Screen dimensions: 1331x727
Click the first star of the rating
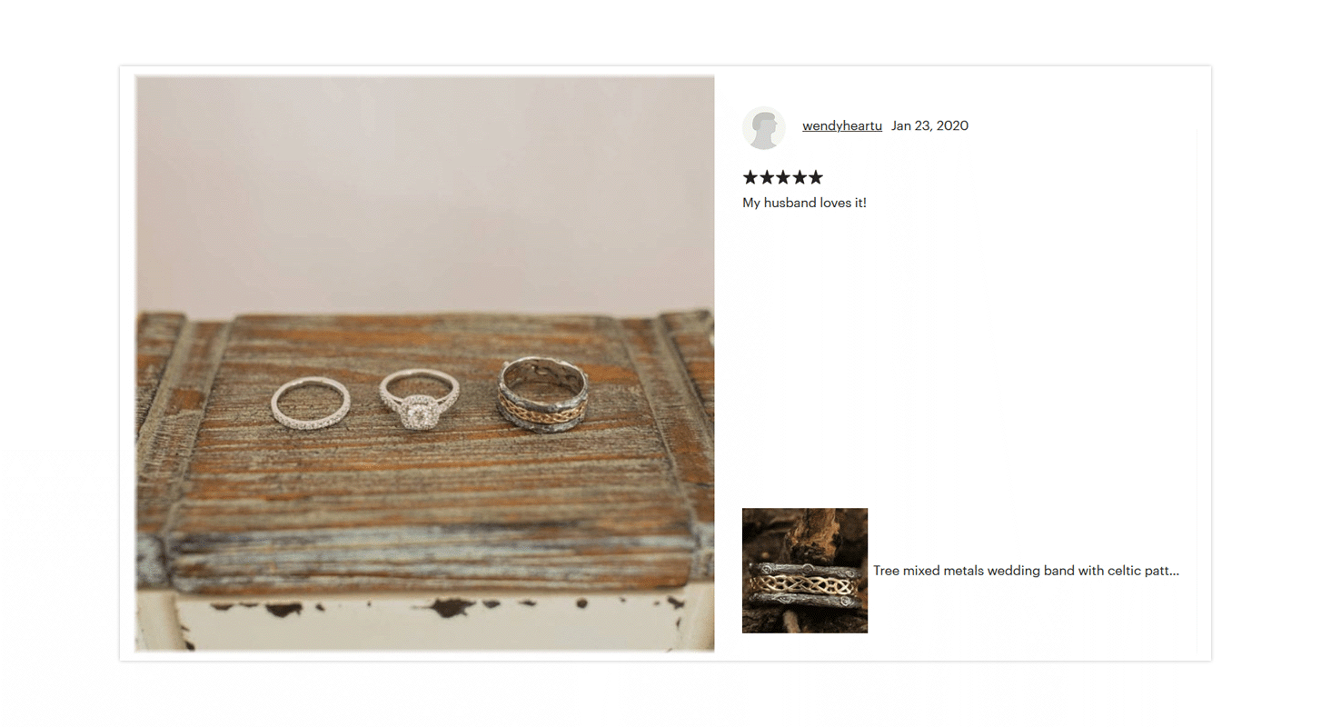click(750, 177)
